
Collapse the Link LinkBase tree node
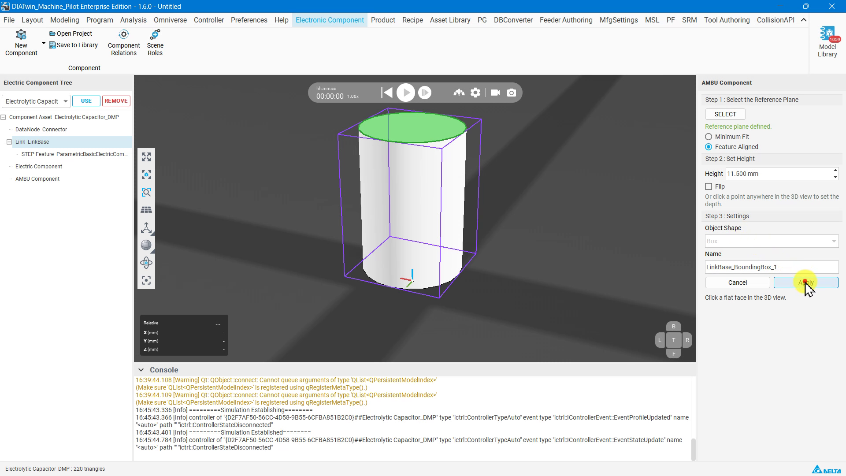coord(9,142)
